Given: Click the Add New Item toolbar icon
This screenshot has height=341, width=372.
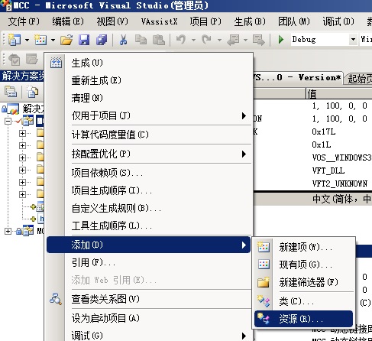Looking at the screenshot, I should 40,40.
